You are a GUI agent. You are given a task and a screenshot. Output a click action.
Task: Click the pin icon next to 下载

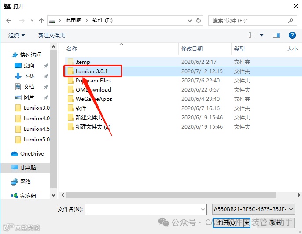[46, 76]
